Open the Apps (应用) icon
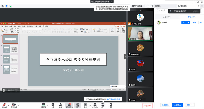 (103, 105)
